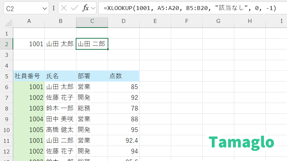Select column C header

pyautogui.click(x=92, y=22)
